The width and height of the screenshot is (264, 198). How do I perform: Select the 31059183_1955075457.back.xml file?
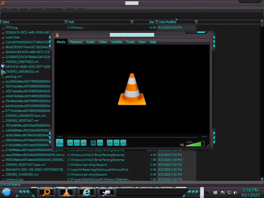(x=26, y=165)
